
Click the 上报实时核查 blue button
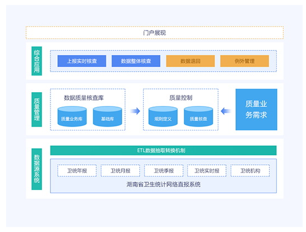click(x=82, y=61)
